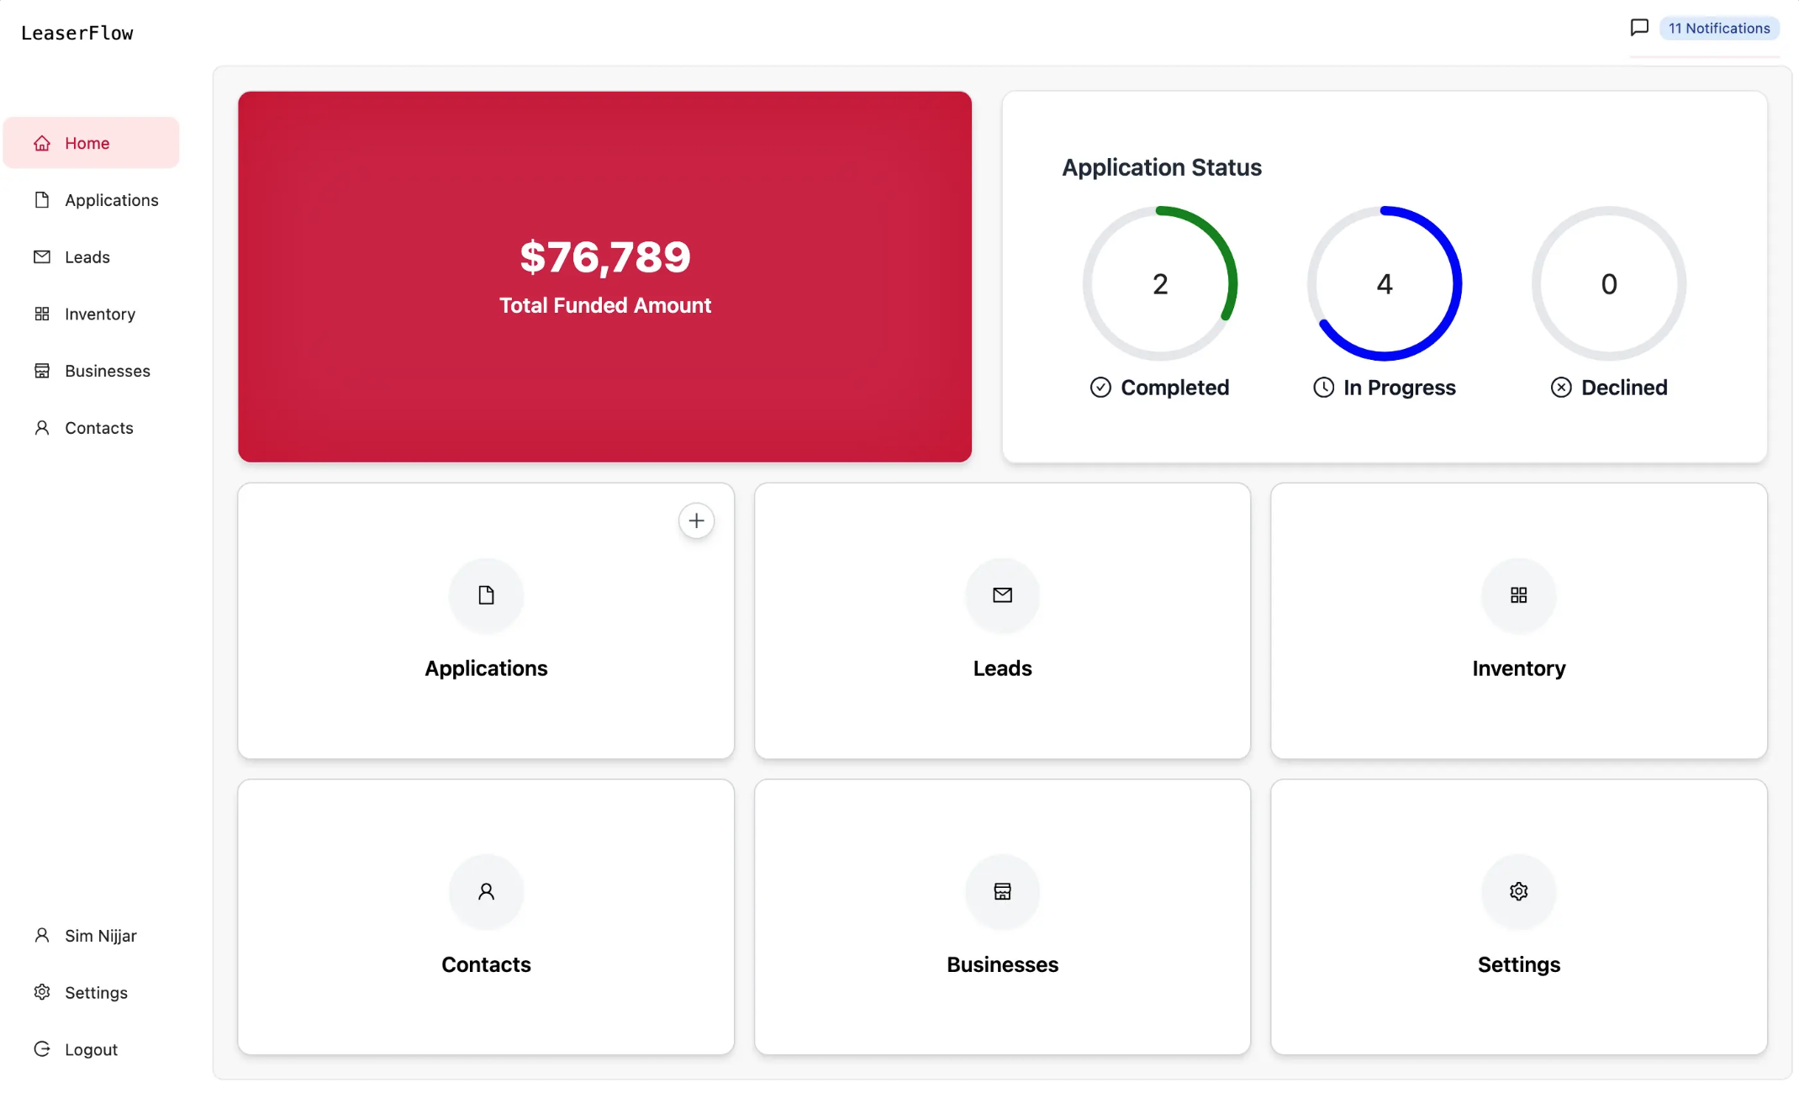Open Contacts from the sidebar

point(99,428)
